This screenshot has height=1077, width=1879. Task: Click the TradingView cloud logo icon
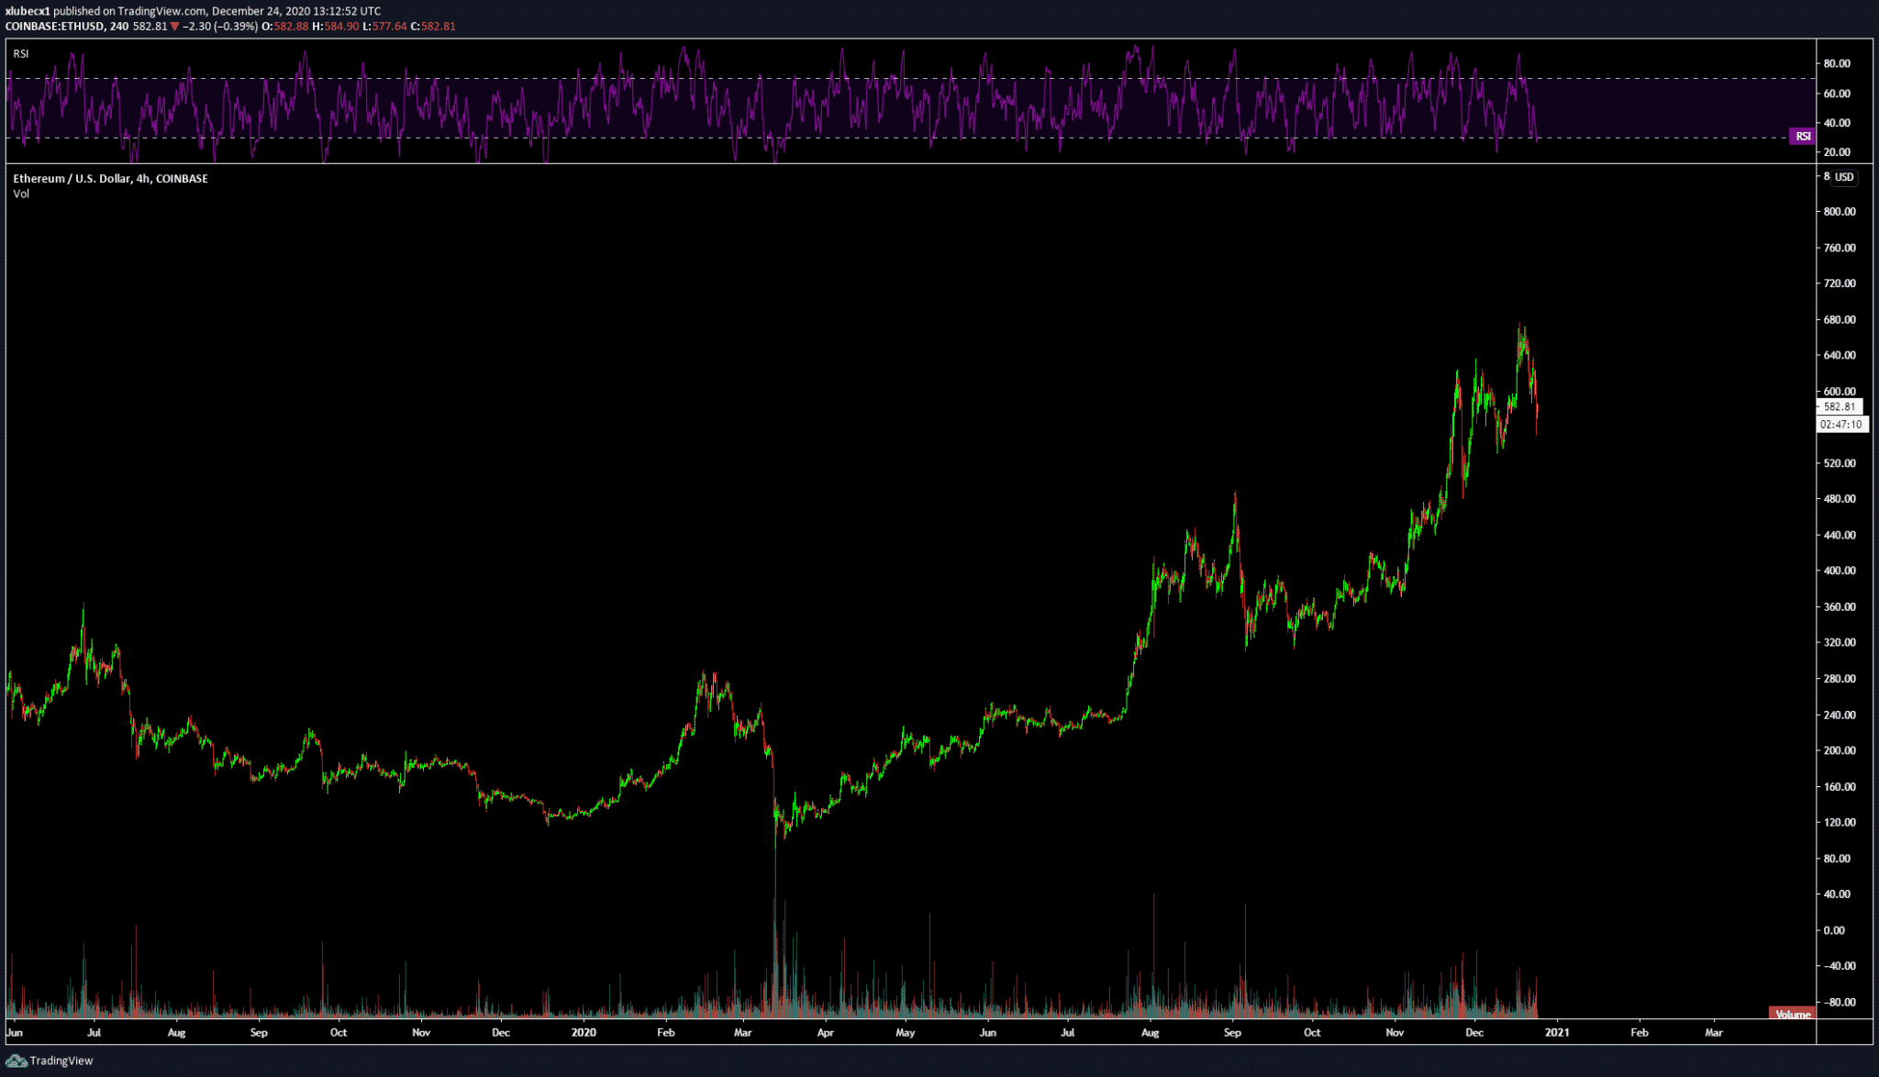tap(16, 1060)
